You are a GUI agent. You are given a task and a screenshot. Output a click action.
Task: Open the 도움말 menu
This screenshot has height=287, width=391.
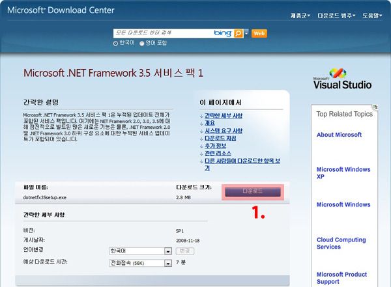372,16
